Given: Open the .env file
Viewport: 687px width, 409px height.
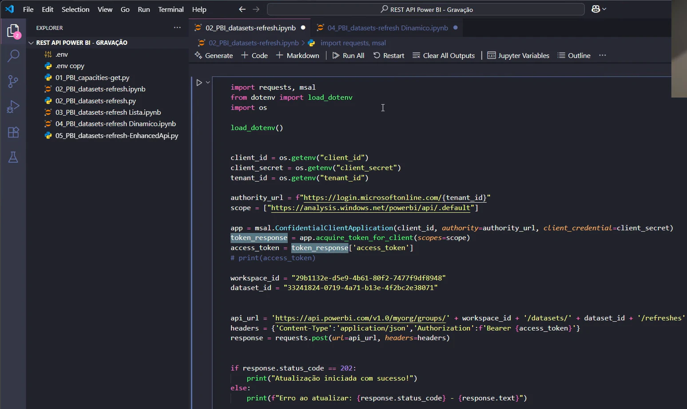Looking at the screenshot, I should point(62,54).
